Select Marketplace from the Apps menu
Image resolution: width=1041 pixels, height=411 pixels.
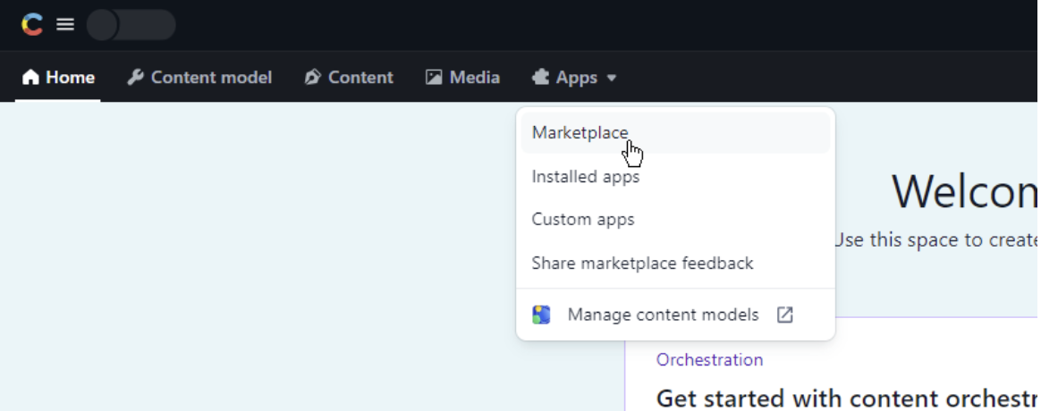580,132
